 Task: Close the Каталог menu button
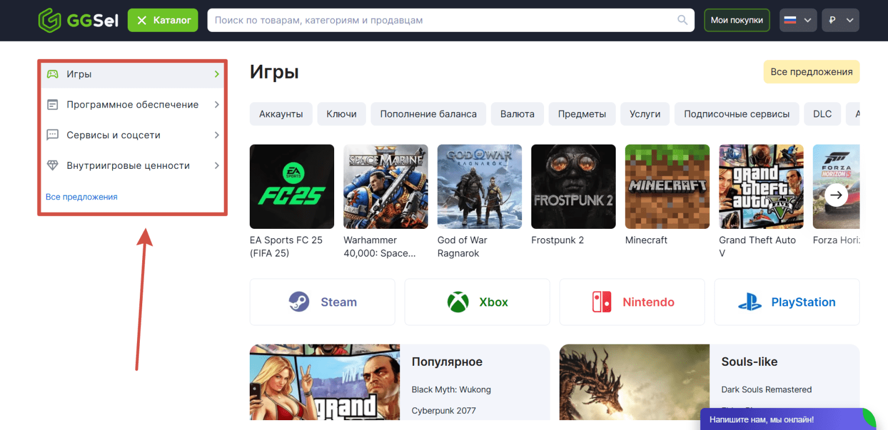point(162,20)
